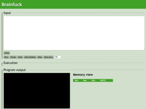Screen dimensions: 146x109
Task: Click the (Re-)initialise button
Action: (x=30, y=57)
